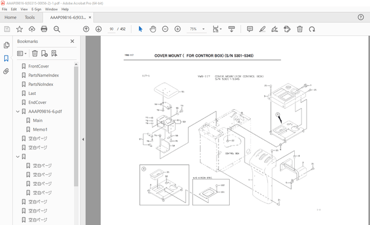Screen dimensions: 370x225
Task: Click the Delete trash icon in the toolbar
Action: (300, 29)
